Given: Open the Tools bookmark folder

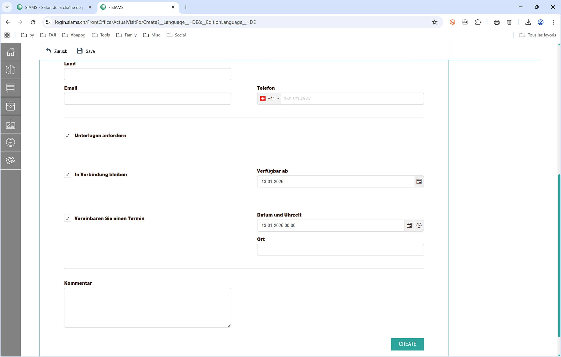Looking at the screenshot, I should 101,35.
